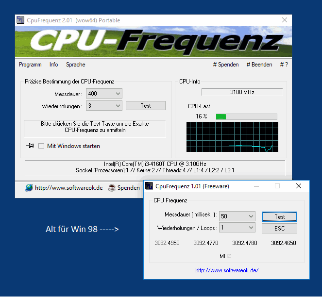
Task: Open the Sprache menu
Action: 76,65
